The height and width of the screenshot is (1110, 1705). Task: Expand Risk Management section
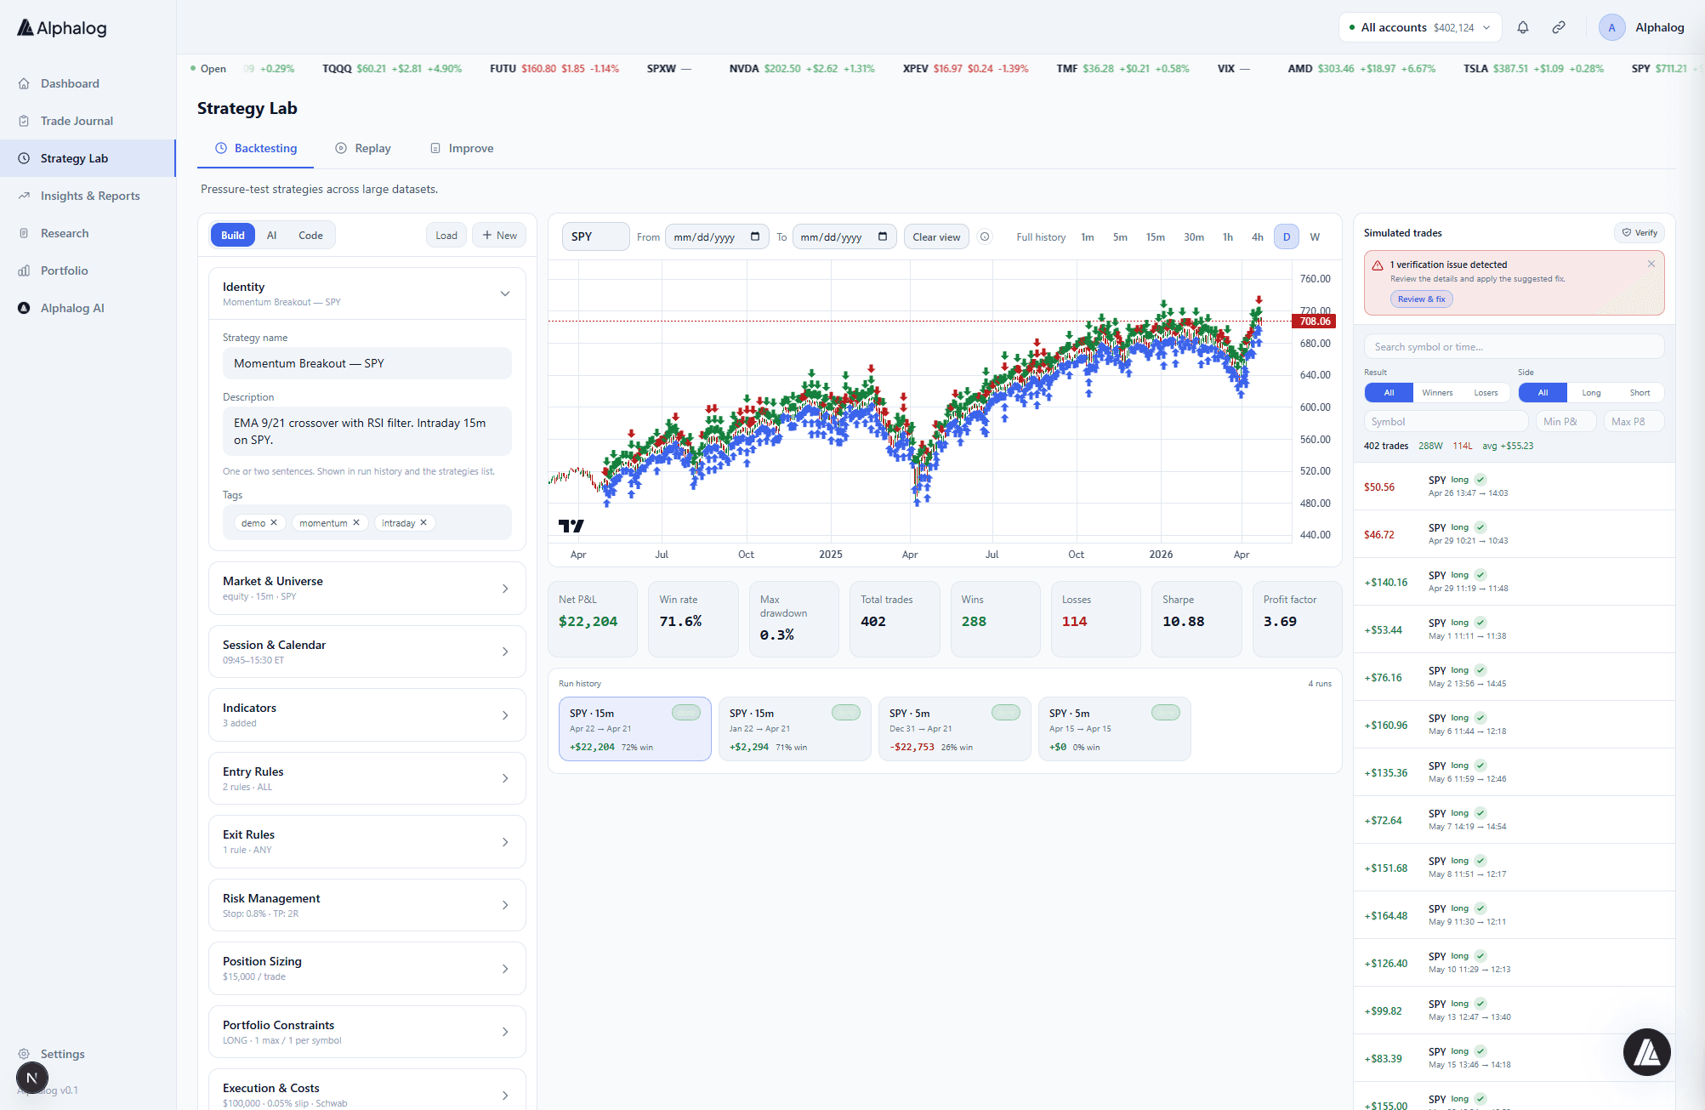pos(367,905)
